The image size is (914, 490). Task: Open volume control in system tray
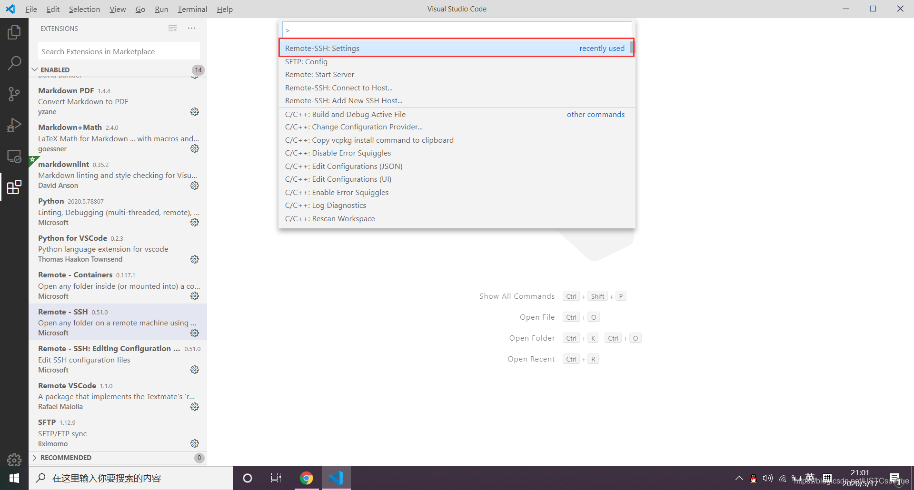click(767, 478)
